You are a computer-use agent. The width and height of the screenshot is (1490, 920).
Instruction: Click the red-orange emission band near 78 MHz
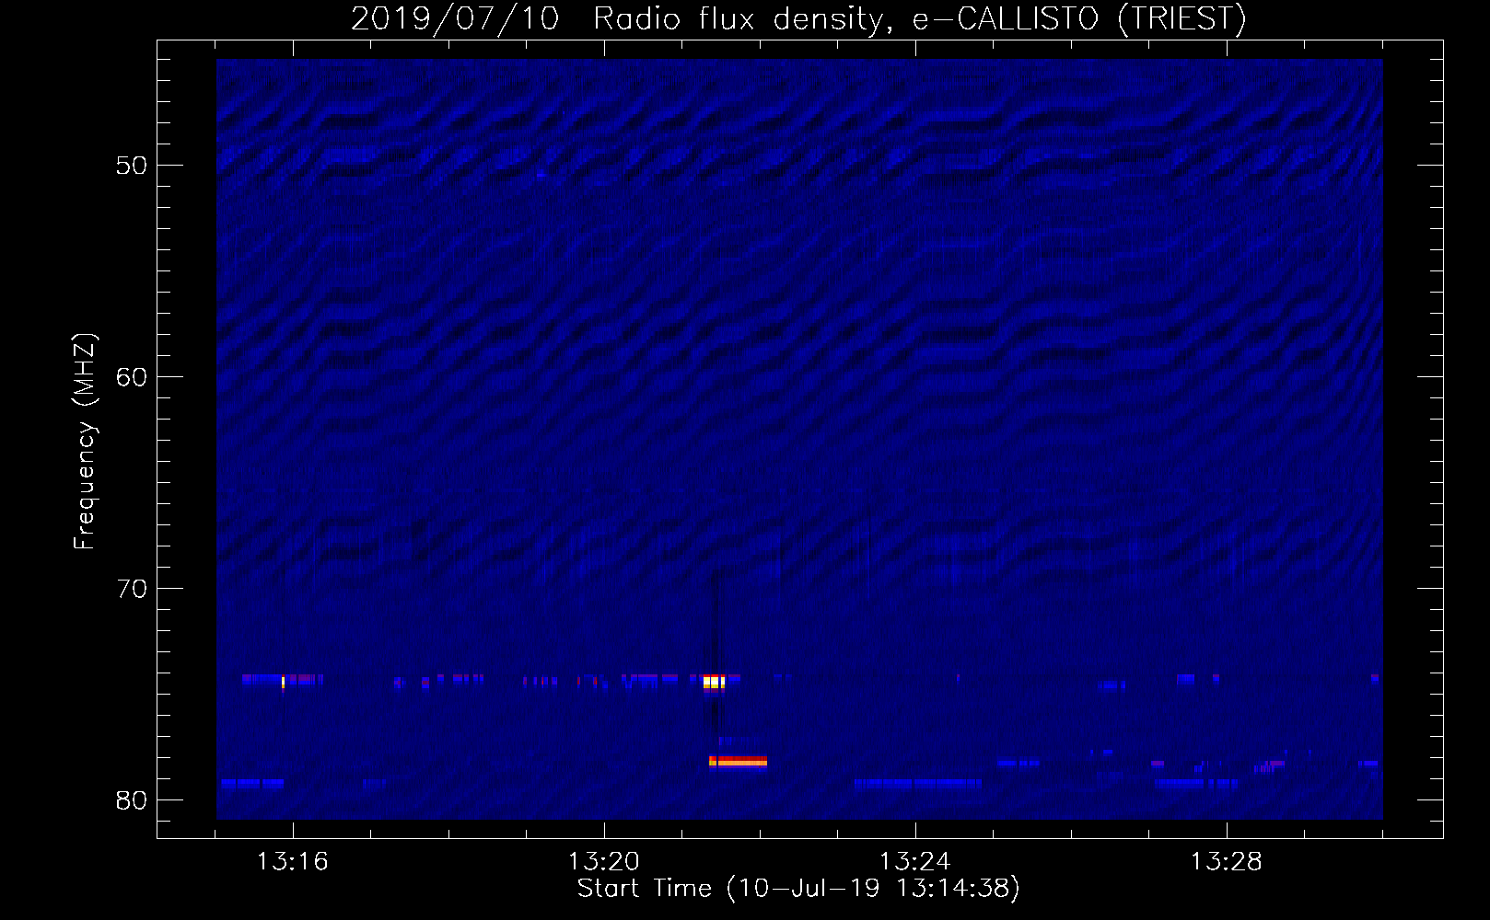739,761
